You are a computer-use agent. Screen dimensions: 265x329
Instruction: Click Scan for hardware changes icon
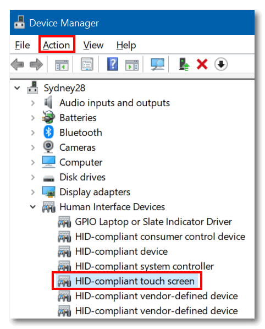(x=157, y=64)
